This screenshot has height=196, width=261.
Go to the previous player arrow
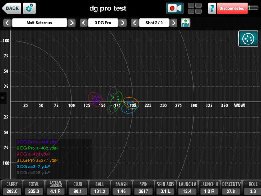pos(7,23)
